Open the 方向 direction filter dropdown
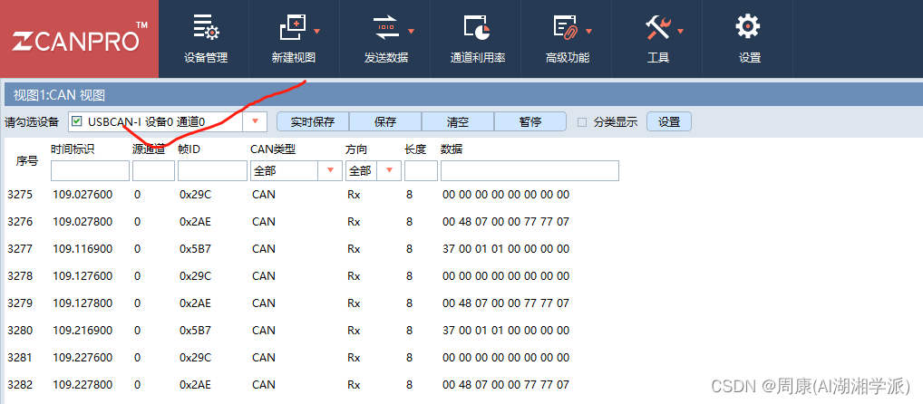 pyautogui.click(x=390, y=170)
